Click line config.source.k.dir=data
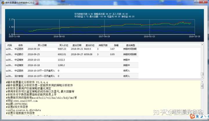This screenshot has width=209, height=121. 23,110
